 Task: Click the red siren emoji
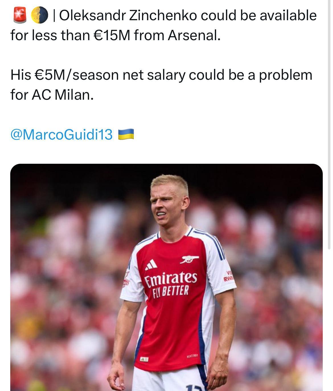pos(19,15)
